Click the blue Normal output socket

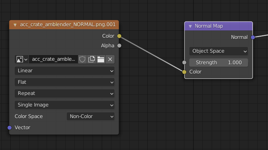coord(253,37)
